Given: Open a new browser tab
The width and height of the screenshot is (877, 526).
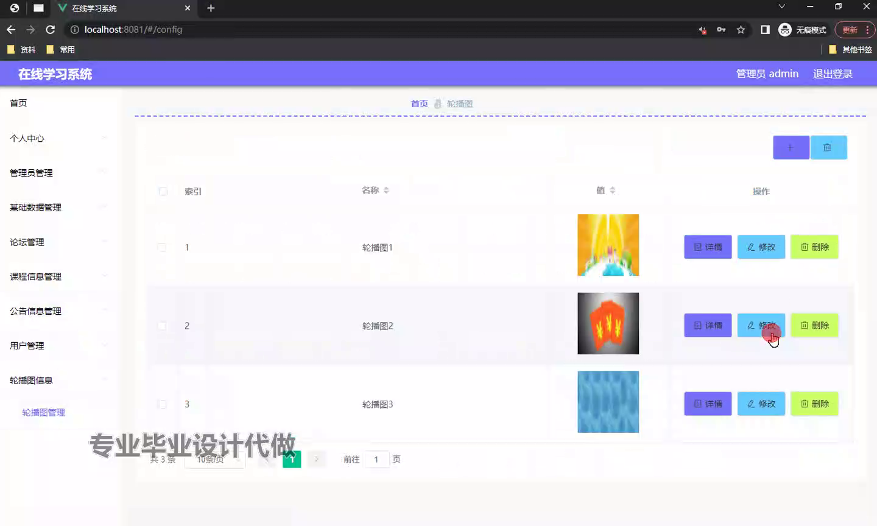Looking at the screenshot, I should tap(211, 8).
